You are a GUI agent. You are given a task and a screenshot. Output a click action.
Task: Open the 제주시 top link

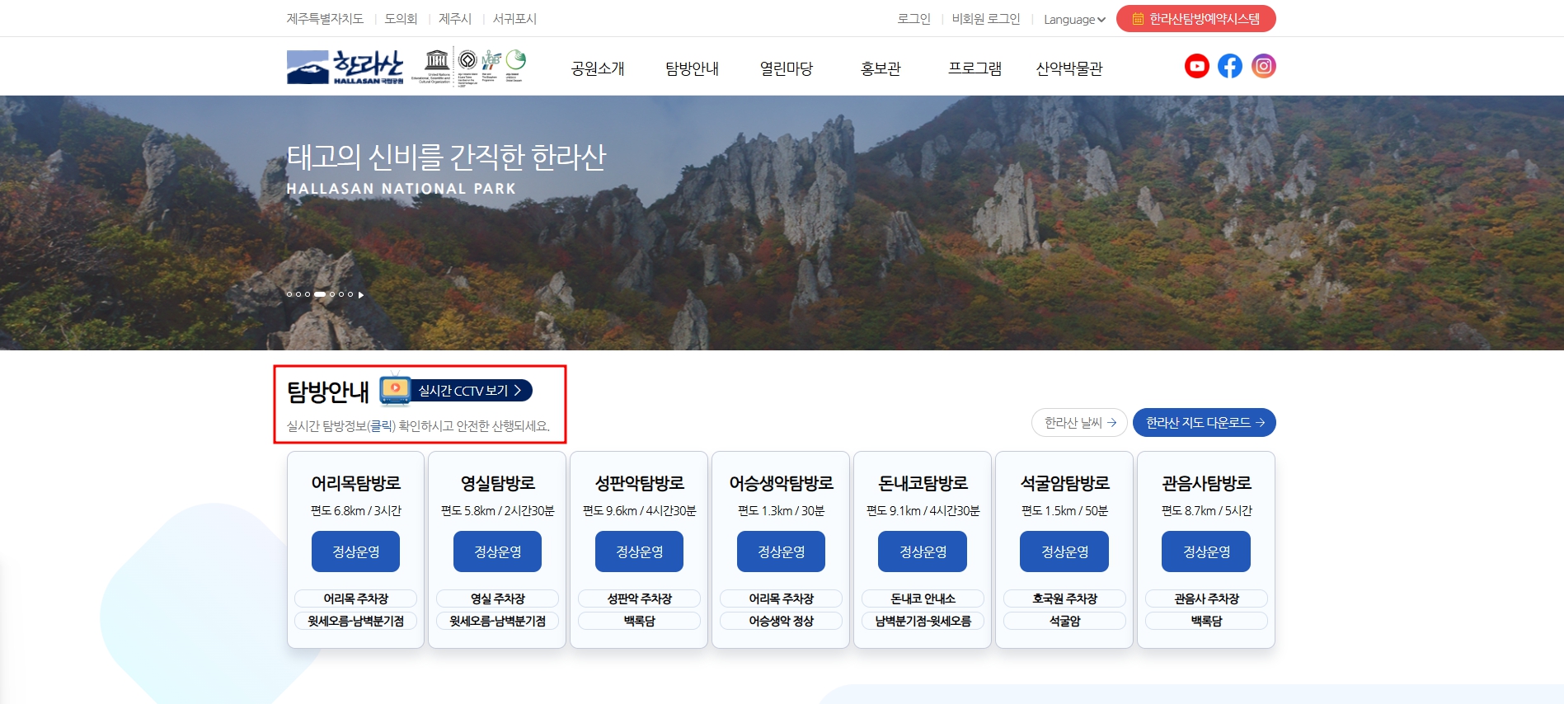[x=455, y=19]
